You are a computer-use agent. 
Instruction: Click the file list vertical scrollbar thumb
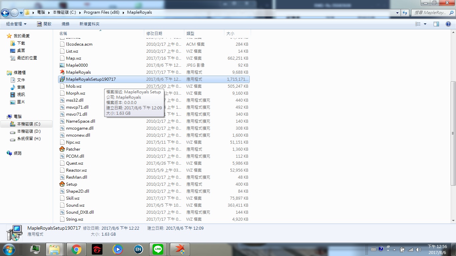[x=453, y=133]
